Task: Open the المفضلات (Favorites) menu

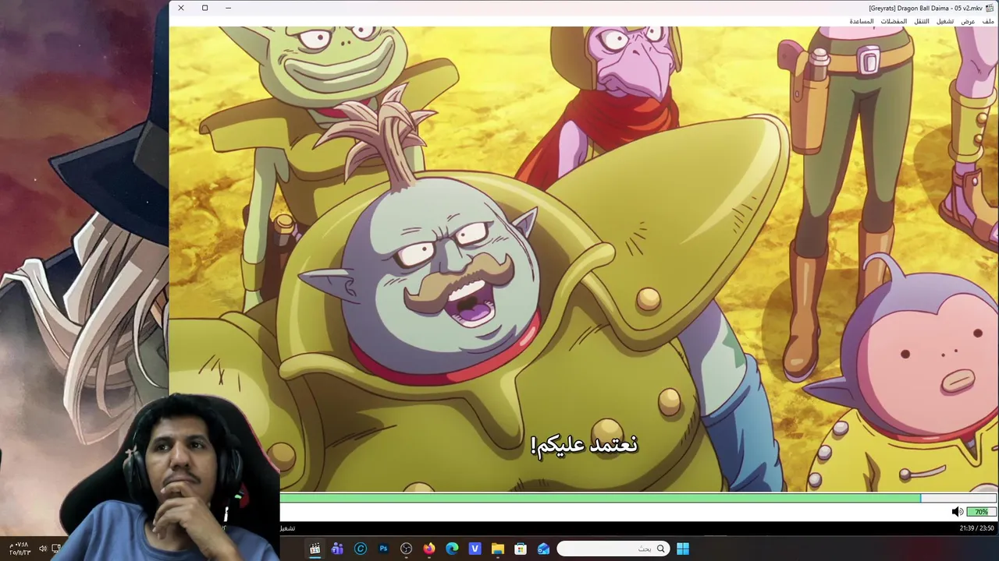Action: point(894,21)
